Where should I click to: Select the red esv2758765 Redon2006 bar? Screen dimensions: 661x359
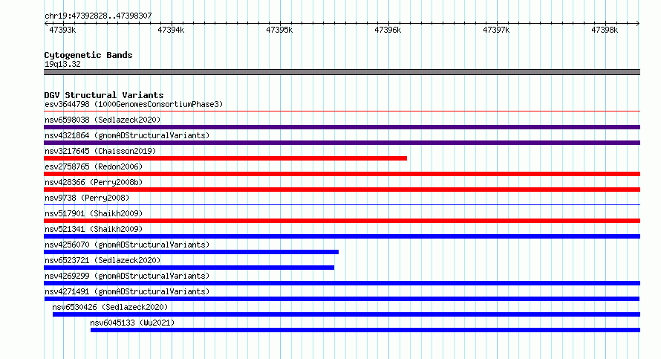tap(342, 174)
